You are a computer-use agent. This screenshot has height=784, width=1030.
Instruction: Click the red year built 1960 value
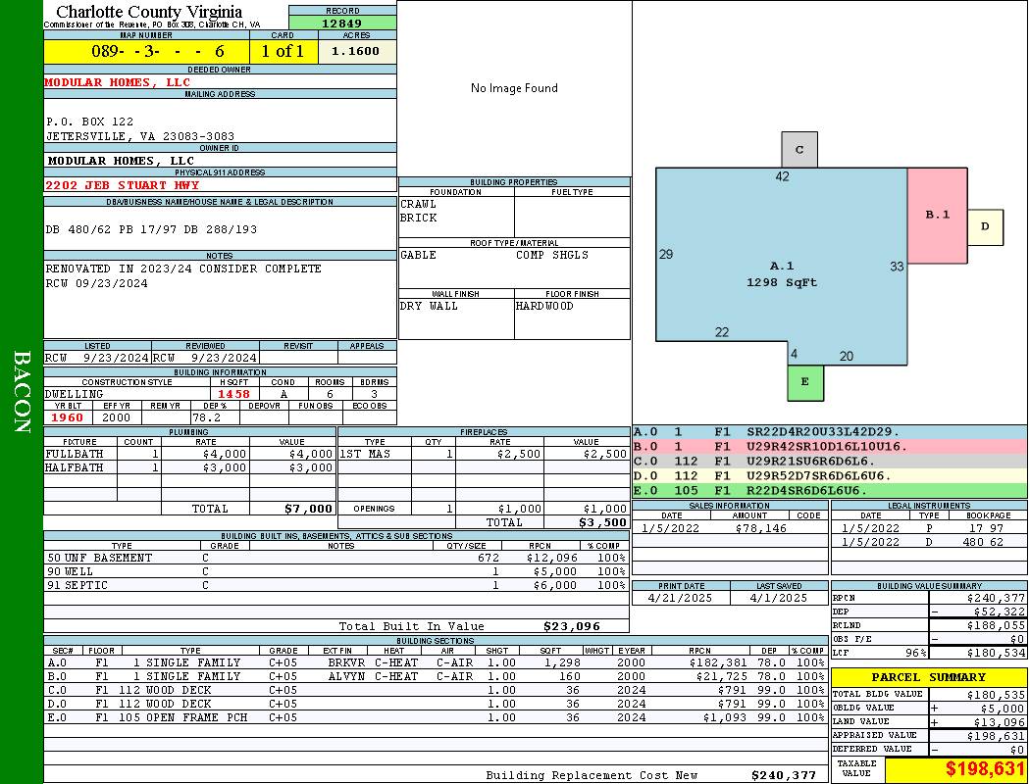(x=67, y=417)
